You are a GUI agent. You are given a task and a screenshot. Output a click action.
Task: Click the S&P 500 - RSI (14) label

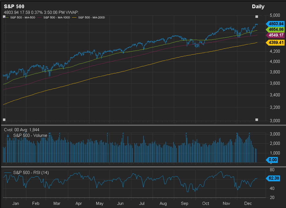click(x=31, y=172)
